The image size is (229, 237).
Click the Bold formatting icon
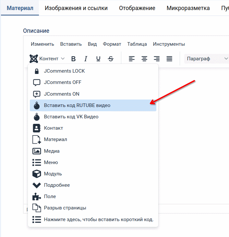tap(73, 59)
